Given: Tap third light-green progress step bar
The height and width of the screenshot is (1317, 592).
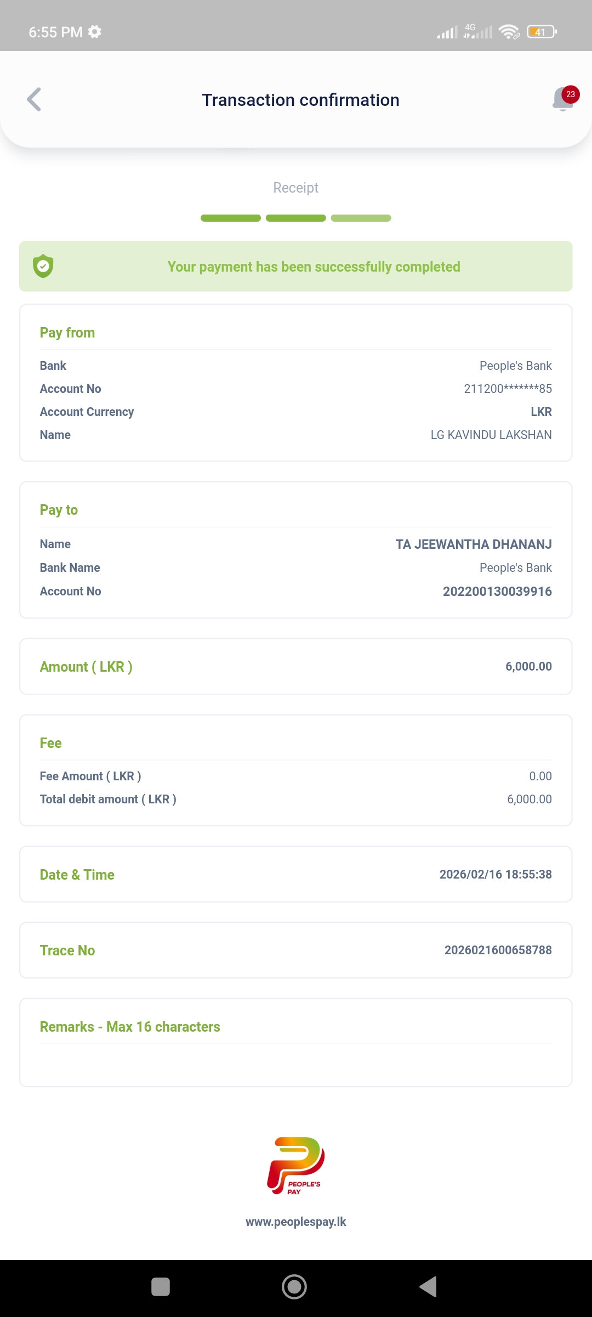Looking at the screenshot, I should pos(361,218).
